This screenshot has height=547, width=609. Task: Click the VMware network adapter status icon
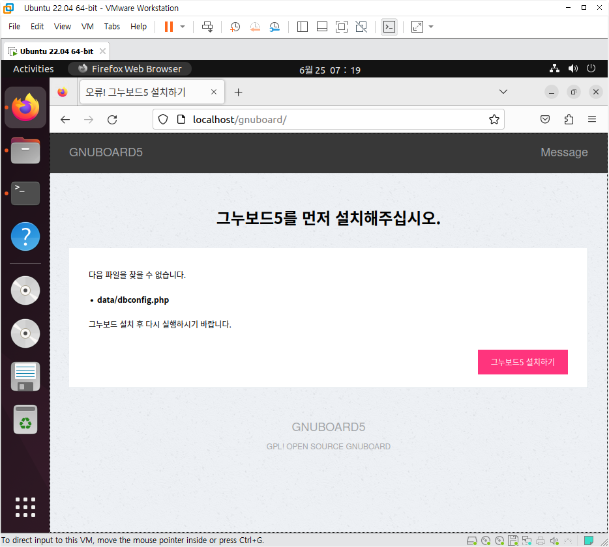click(527, 540)
